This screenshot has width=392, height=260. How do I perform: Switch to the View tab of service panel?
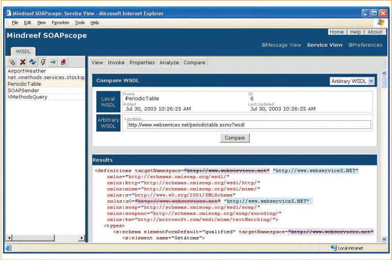tap(97, 63)
